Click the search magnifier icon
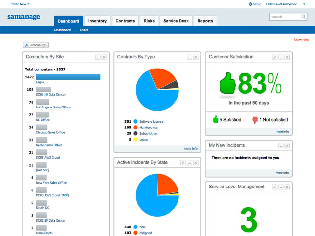 pyautogui.click(x=305, y=17)
